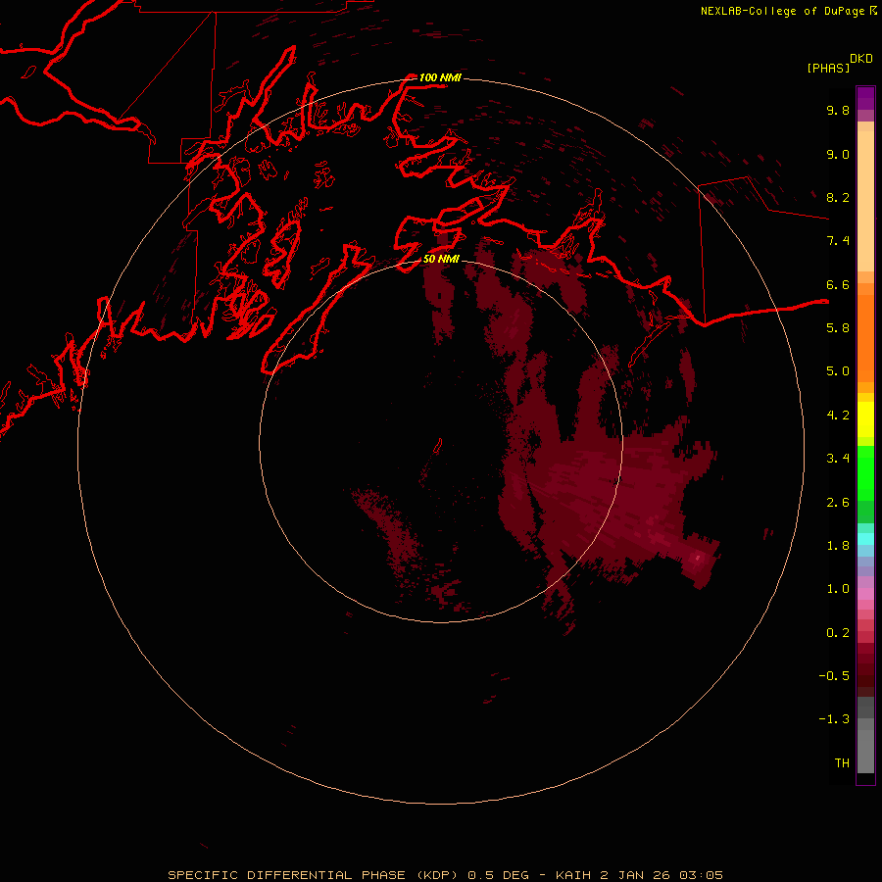Screen dimensions: 882x882
Task: Click the NEXLAB-College of DuPage label
Action: click(x=782, y=11)
